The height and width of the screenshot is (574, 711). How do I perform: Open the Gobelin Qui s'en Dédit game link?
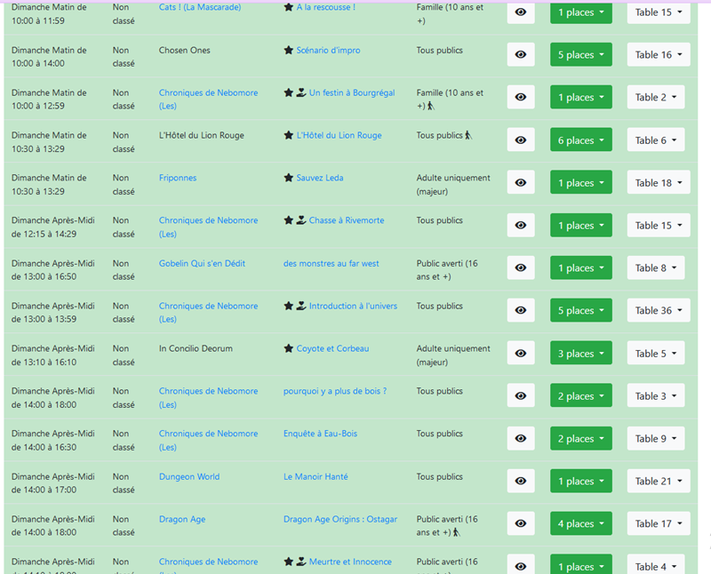202,263
